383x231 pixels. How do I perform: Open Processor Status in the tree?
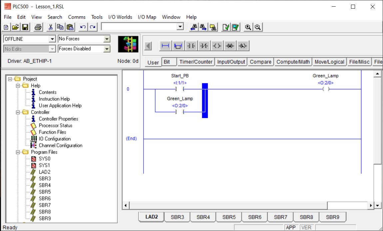55,126
